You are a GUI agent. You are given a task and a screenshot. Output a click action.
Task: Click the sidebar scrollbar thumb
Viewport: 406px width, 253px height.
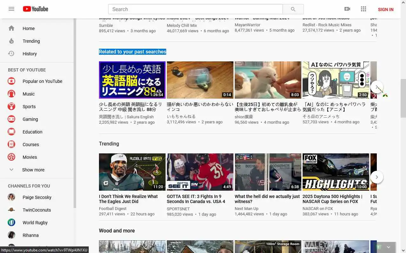point(75,113)
